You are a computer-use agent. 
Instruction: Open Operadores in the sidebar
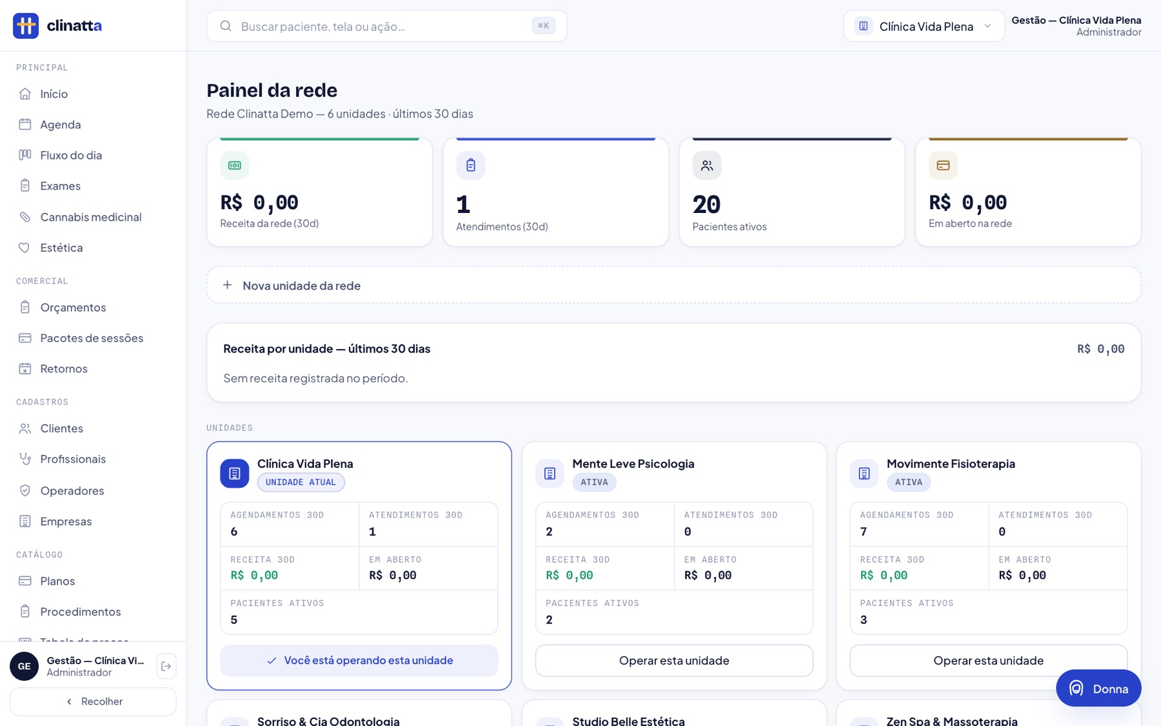93,490
